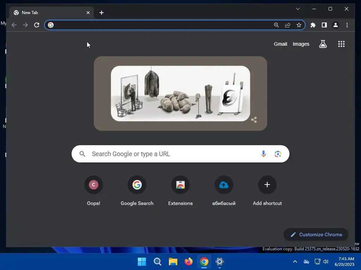The image size is (361, 270).
Task: Click the Google icon in the address bar
Action: coord(51,25)
